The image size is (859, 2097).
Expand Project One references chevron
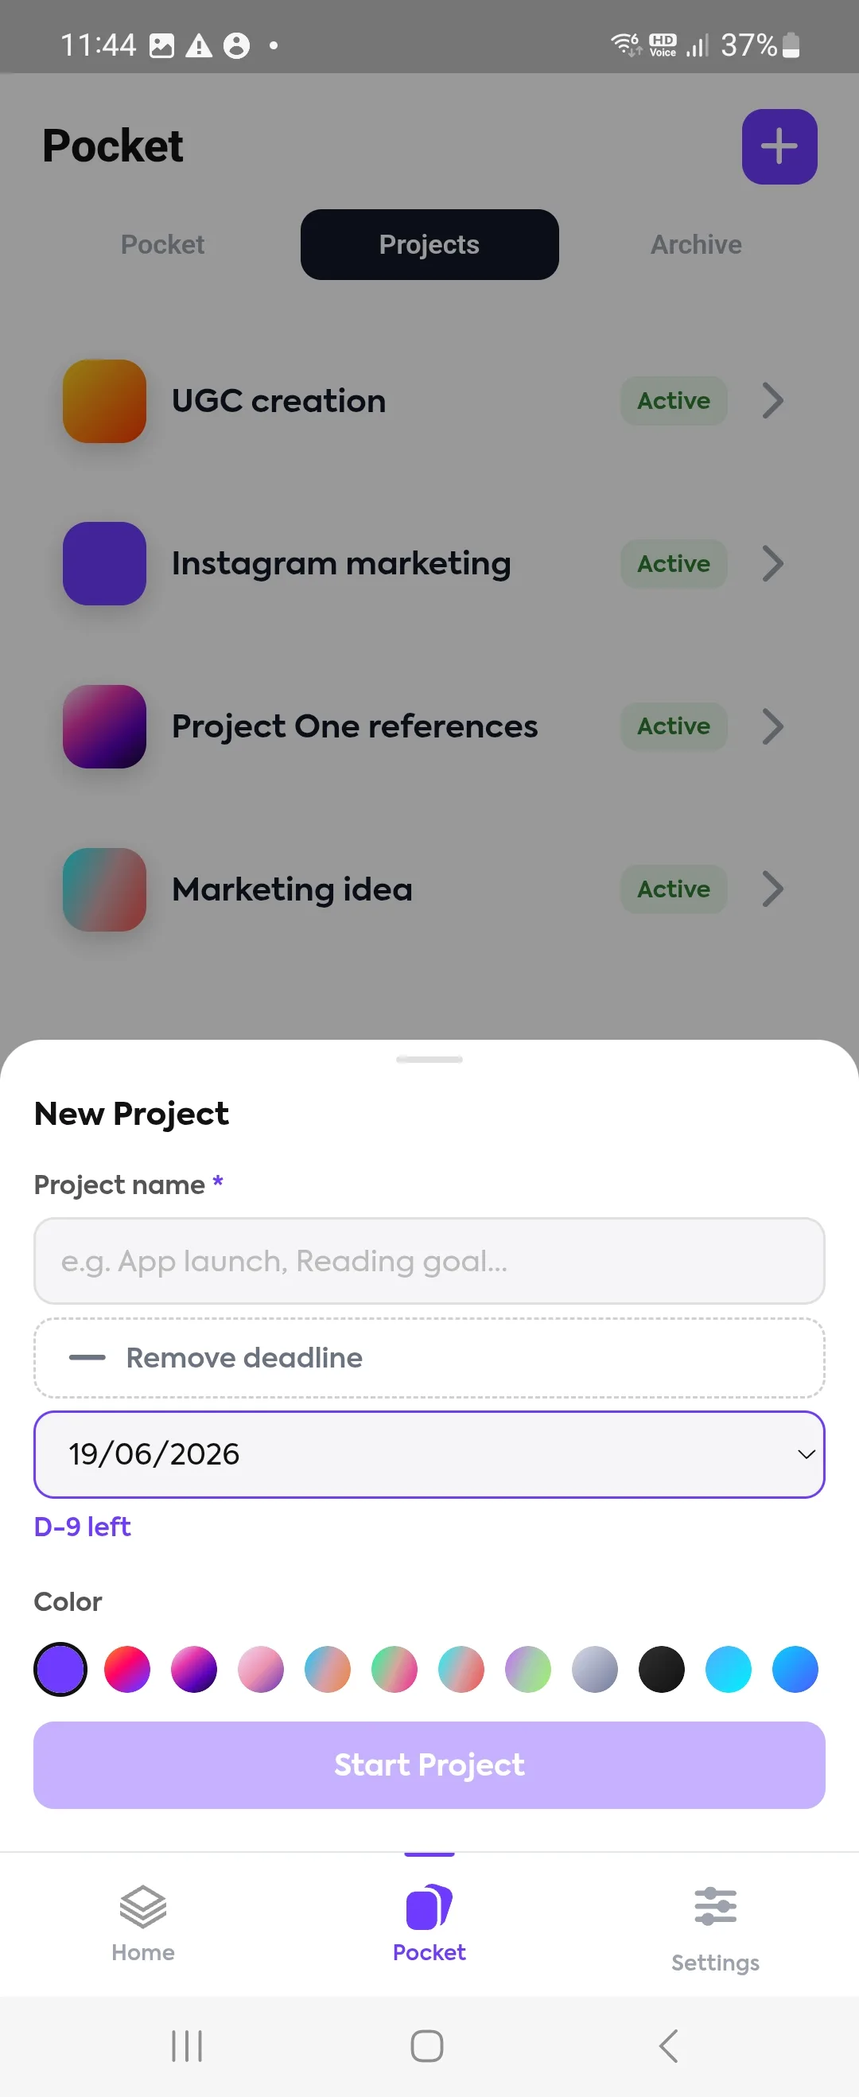[772, 726]
